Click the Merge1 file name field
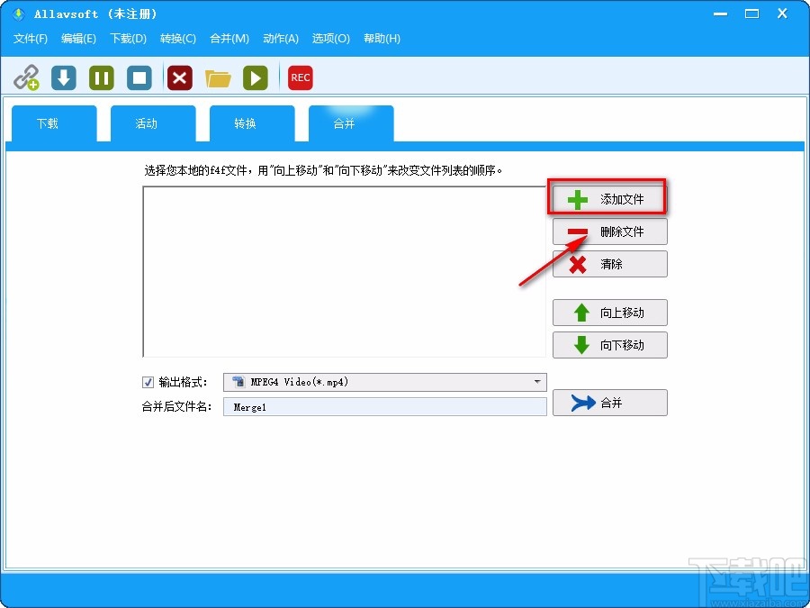Screen dimensions: 810x608 [x=385, y=407]
